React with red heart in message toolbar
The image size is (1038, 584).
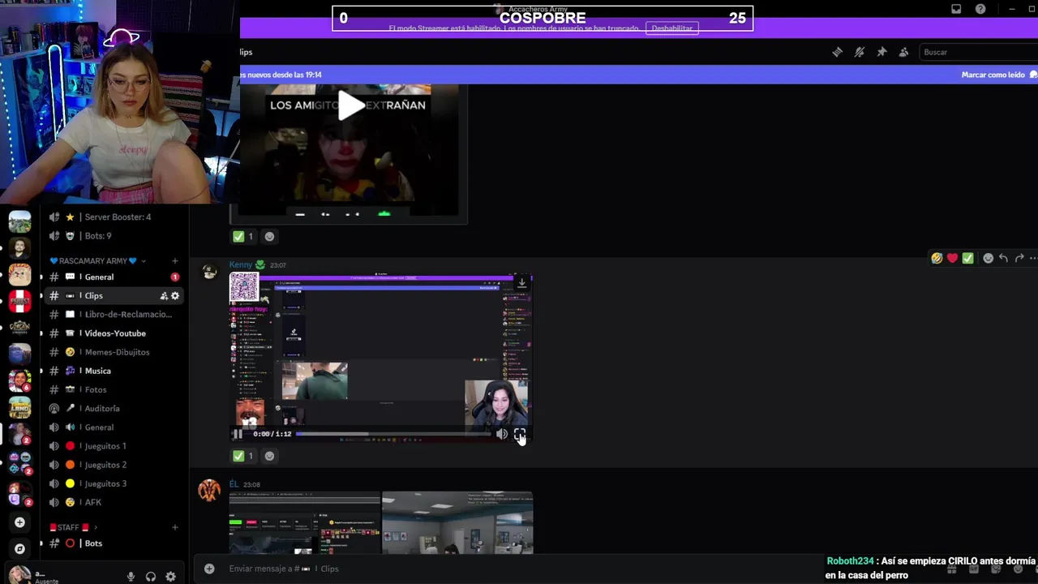952,258
